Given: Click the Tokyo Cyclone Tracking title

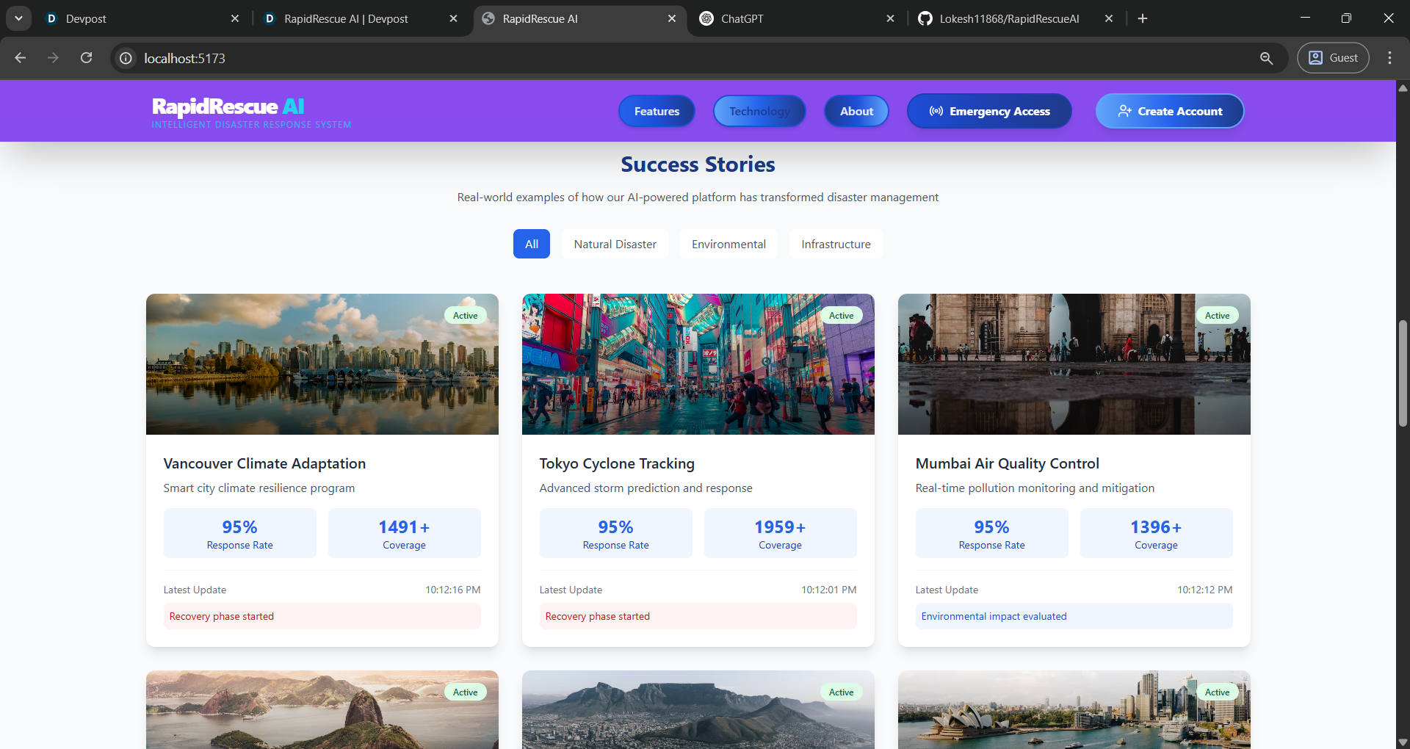Looking at the screenshot, I should pyautogui.click(x=617, y=463).
